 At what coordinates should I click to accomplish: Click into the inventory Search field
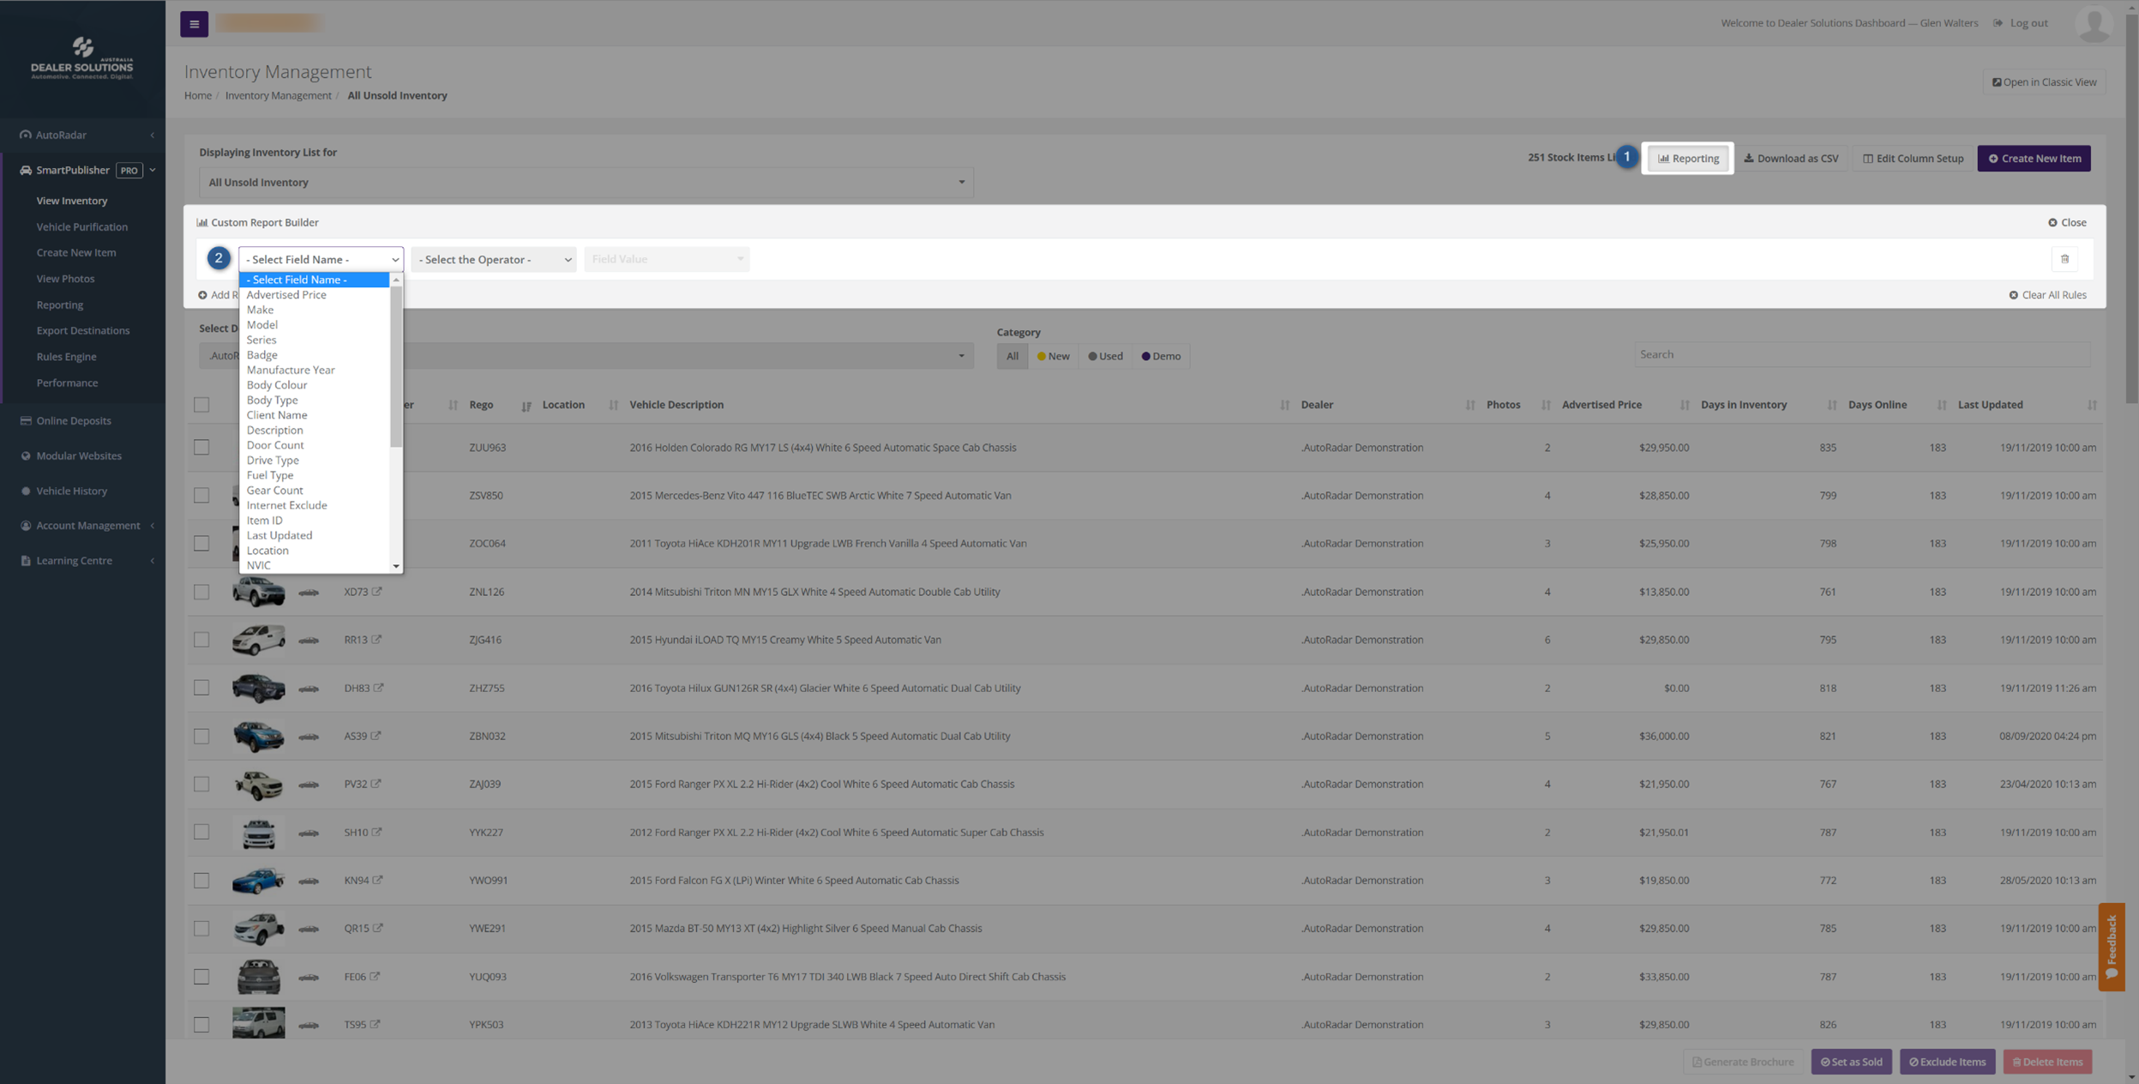tap(1862, 354)
